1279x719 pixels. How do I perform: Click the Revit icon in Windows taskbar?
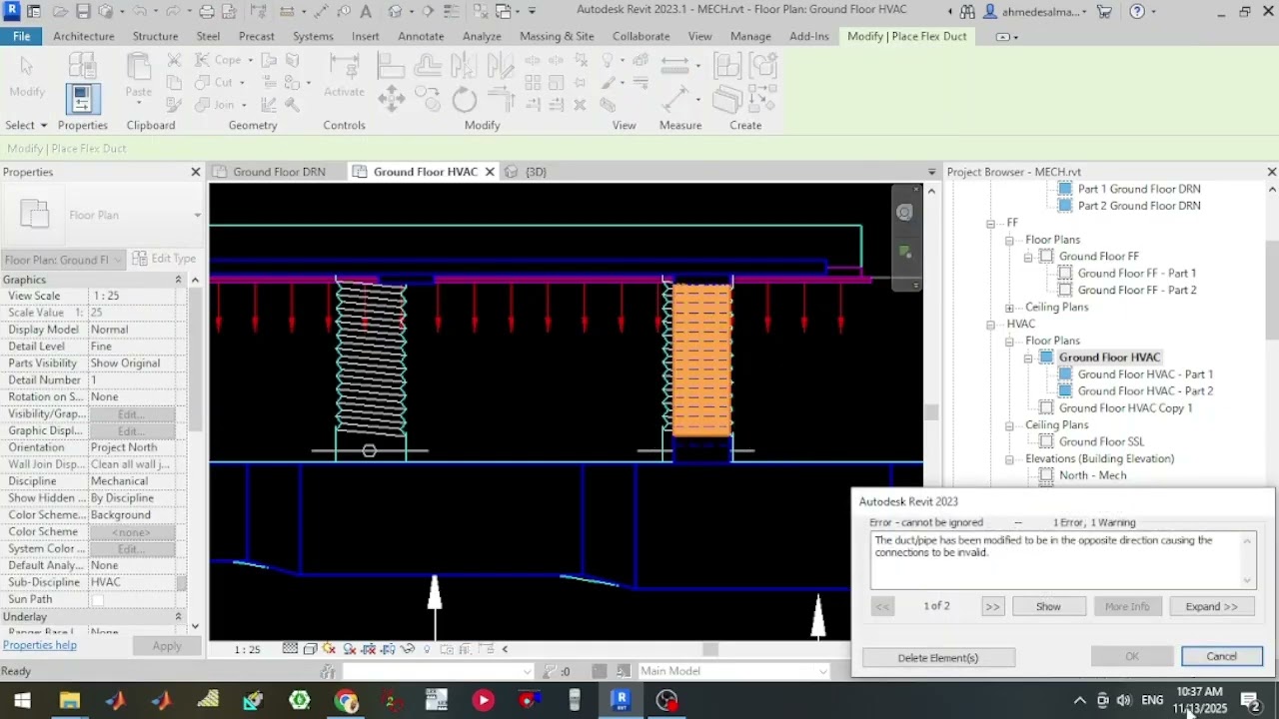pyautogui.click(x=622, y=700)
